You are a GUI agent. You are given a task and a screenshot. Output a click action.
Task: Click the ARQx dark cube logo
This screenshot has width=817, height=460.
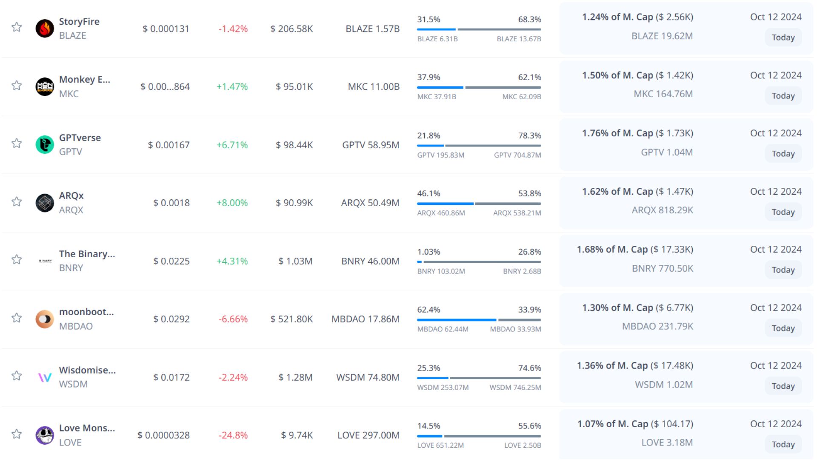pos(45,203)
